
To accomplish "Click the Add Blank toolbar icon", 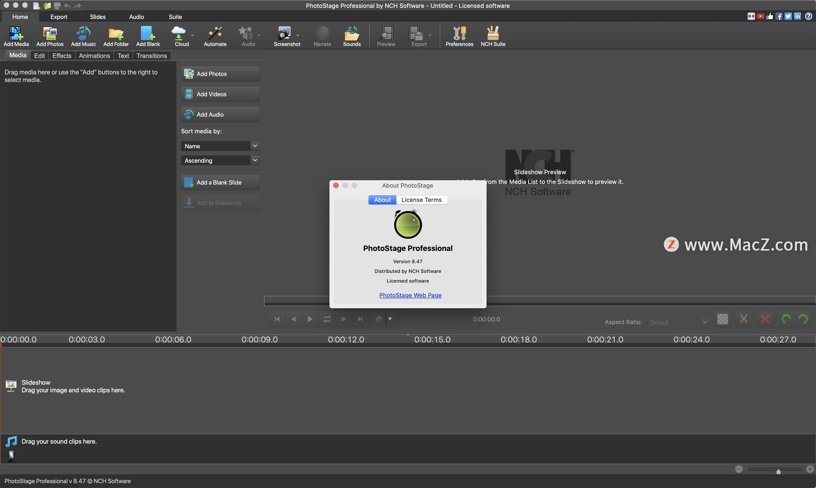I will [x=148, y=36].
